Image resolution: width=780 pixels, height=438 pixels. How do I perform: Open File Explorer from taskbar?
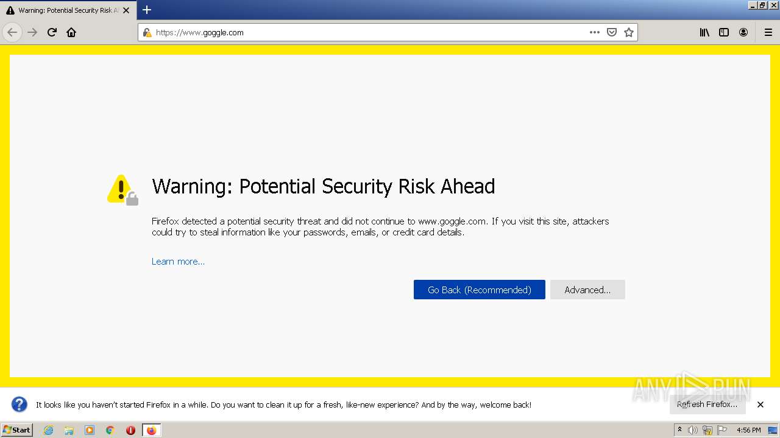[69, 430]
